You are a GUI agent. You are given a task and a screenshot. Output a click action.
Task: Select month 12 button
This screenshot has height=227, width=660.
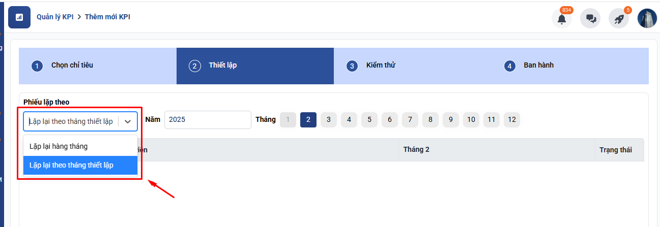pyautogui.click(x=512, y=120)
